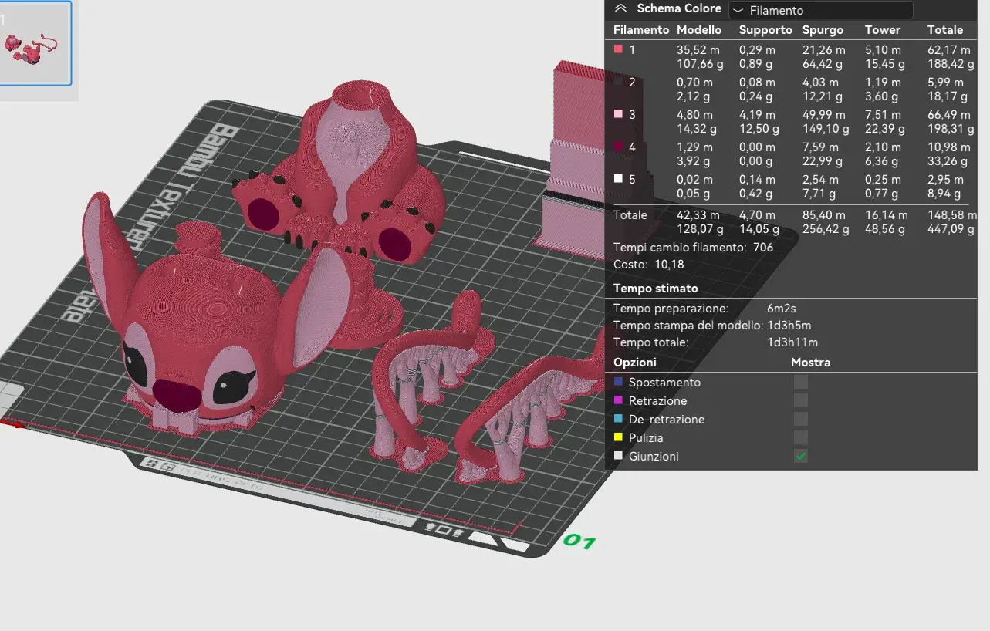The width and height of the screenshot is (990, 631).
Task: Click the cyan De-retrazione legend icon
Action: [618, 419]
